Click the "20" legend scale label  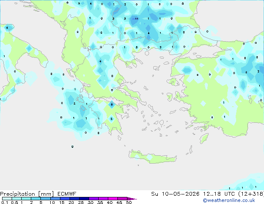coord(71,202)
